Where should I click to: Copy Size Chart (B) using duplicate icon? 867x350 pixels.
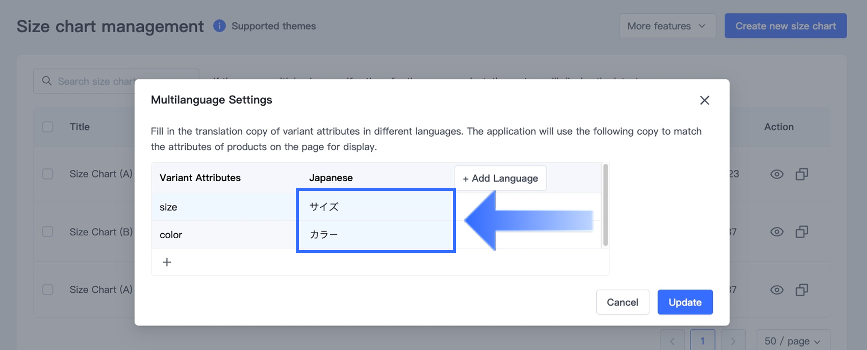802,232
